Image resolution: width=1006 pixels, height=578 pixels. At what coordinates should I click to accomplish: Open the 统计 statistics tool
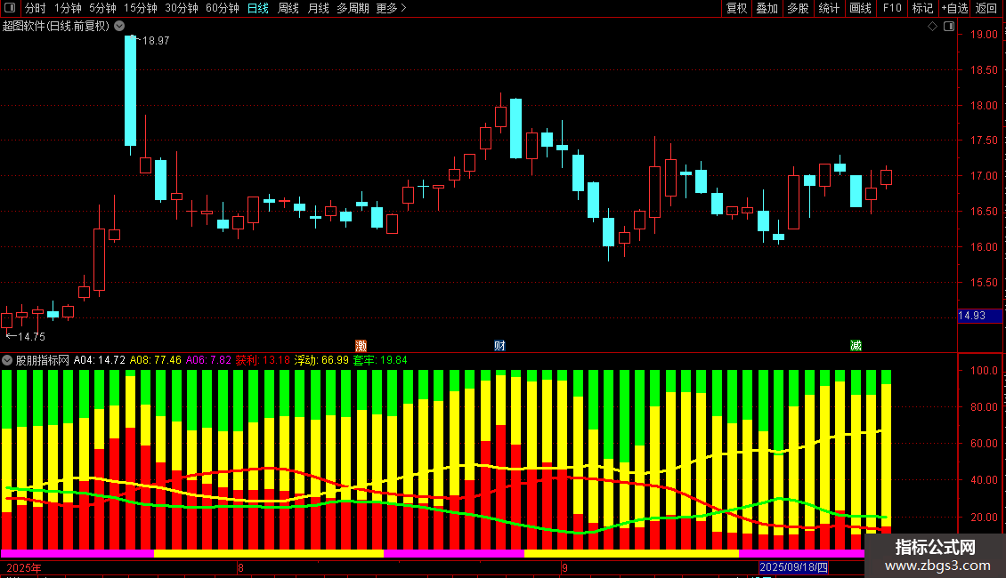[x=829, y=8]
